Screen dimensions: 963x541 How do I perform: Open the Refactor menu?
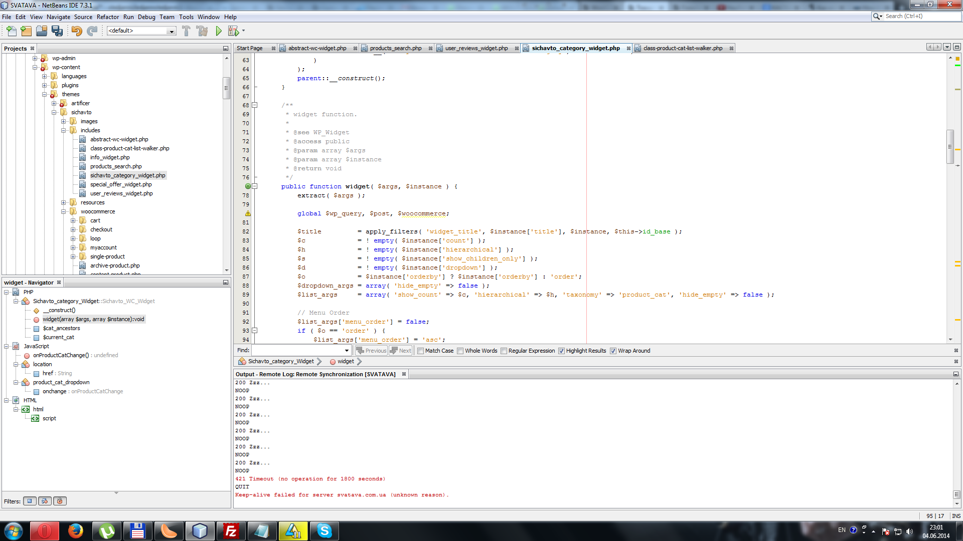tap(107, 17)
